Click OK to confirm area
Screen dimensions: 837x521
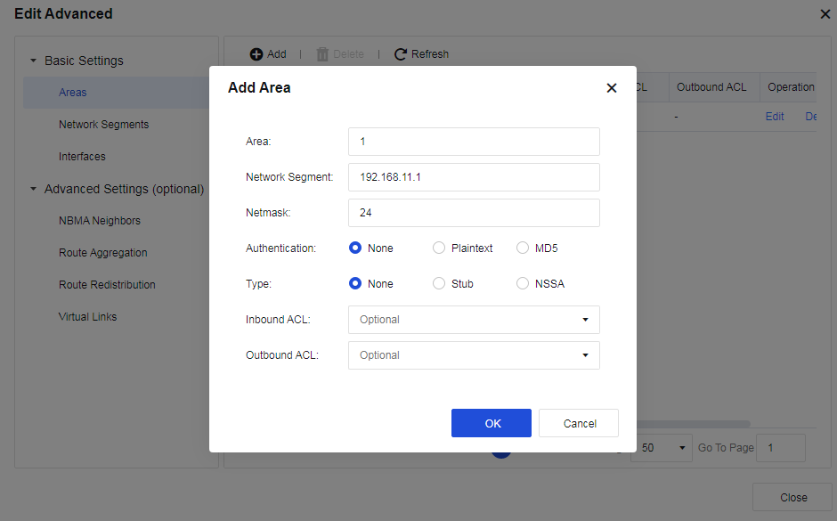click(x=492, y=423)
